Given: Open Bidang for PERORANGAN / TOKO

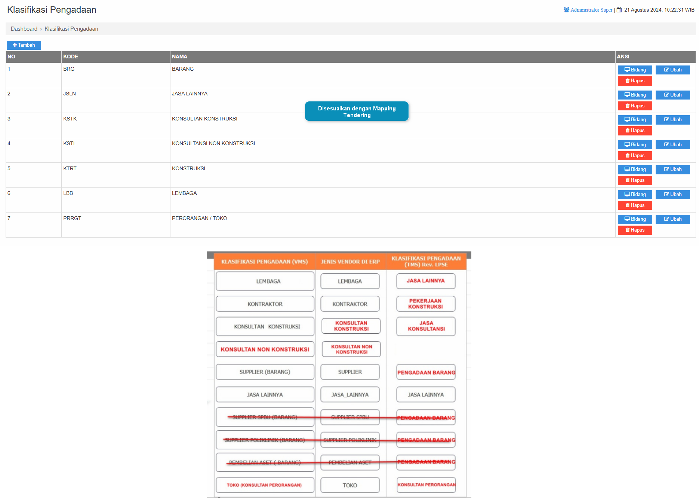Looking at the screenshot, I should click(x=635, y=219).
